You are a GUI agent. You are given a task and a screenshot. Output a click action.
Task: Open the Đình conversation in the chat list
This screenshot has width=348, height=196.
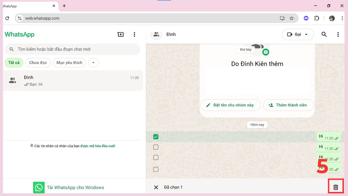(72, 80)
